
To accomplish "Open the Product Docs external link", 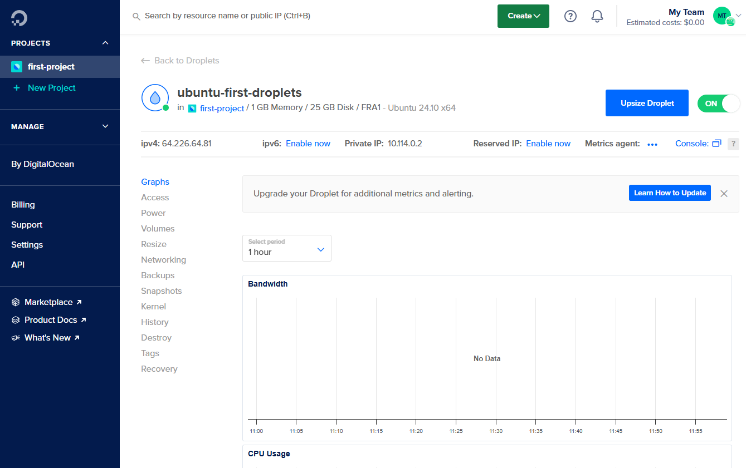I will tap(55, 320).
